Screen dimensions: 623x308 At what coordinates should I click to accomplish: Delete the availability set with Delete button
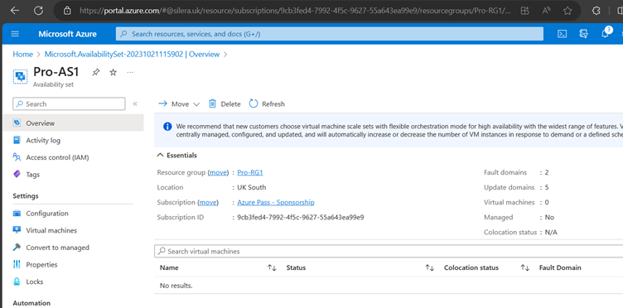pyautogui.click(x=225, y=104)
